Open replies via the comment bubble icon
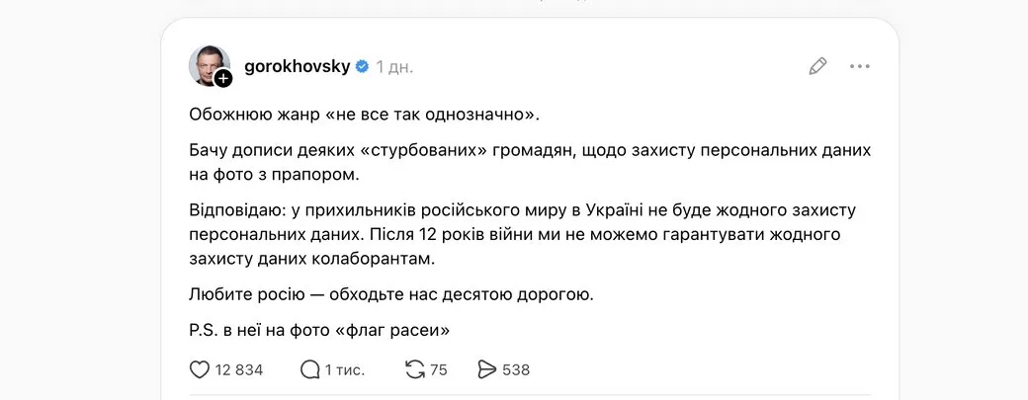Viewport: 1028px width, 400px height. coord(310,369)
